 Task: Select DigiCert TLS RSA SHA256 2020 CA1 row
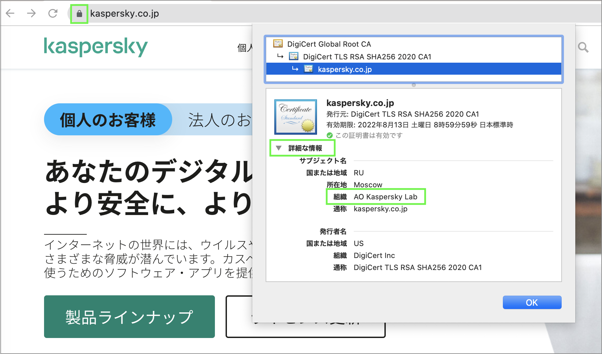tap(414, 57)
